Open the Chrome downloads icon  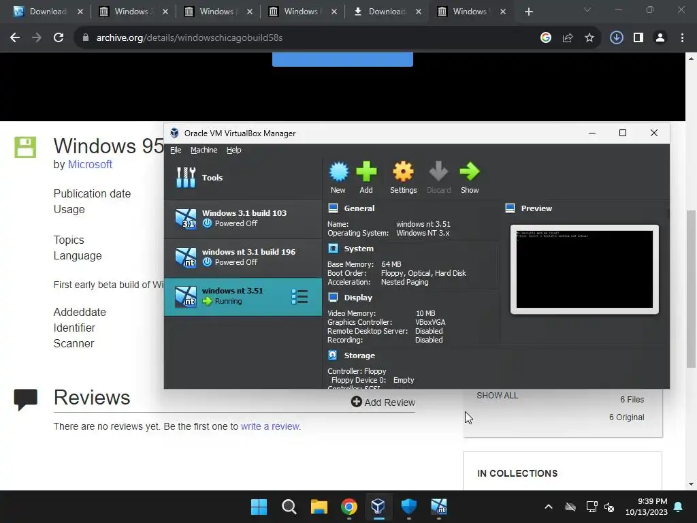pos(616,38)
